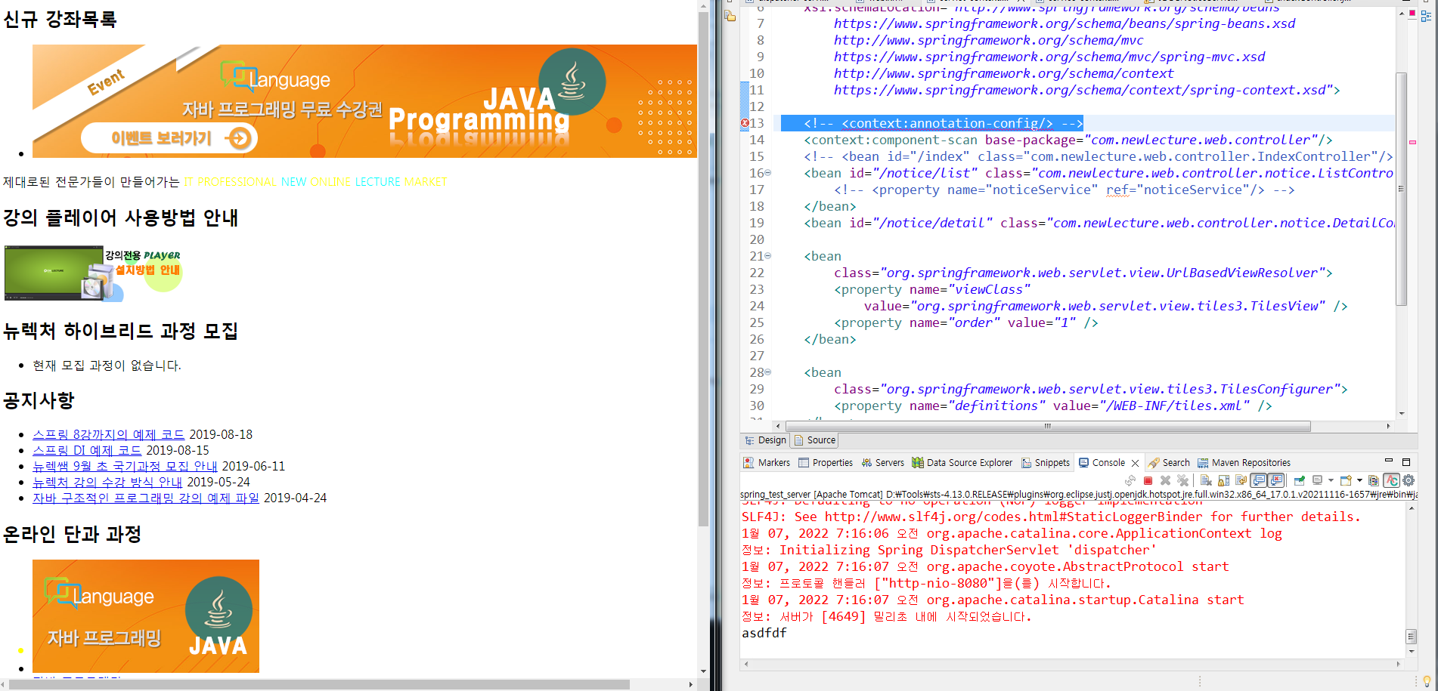Open the Outline icon at top right
The width and height of the screenshot is (1438, 691).
pos(1426,15)
